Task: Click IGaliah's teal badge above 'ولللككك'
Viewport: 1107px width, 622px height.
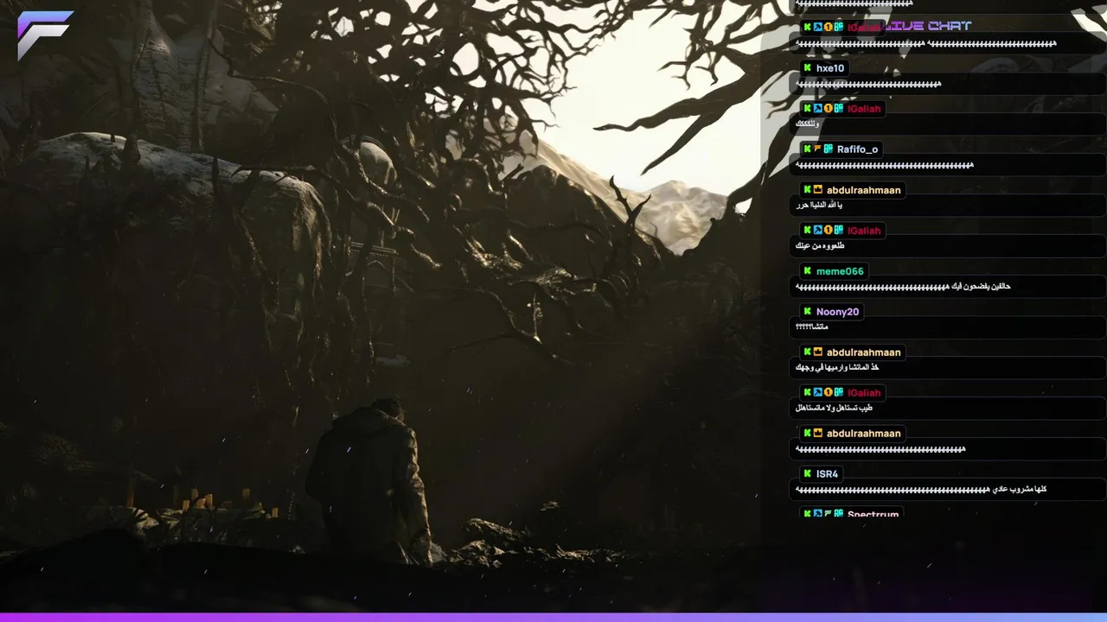Action: click(x=839, y=109)
